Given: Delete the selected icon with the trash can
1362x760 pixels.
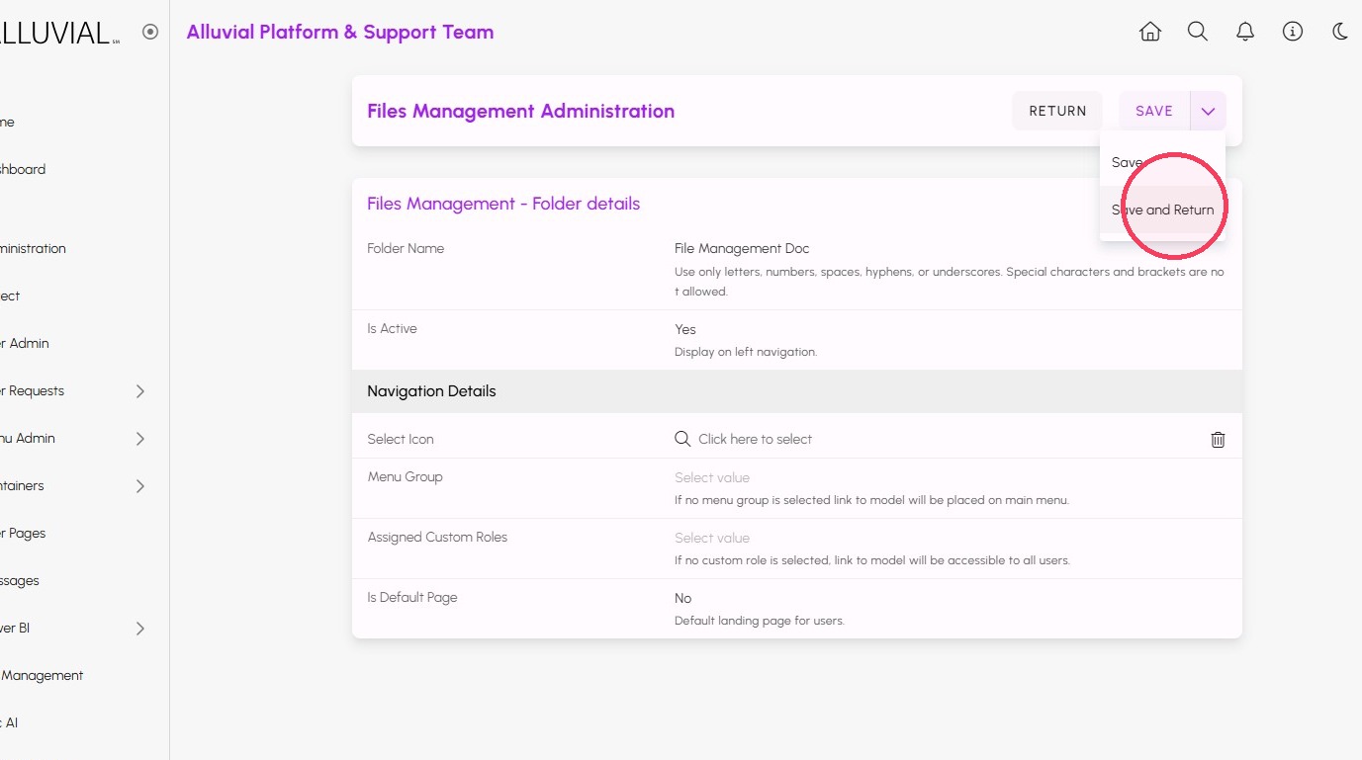Looking at the screenshot, I should (x=1218, y=440).
